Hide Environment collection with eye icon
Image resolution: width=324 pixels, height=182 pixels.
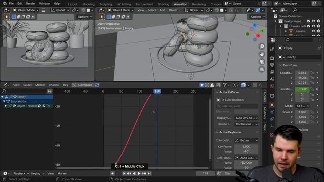(313, 21)
